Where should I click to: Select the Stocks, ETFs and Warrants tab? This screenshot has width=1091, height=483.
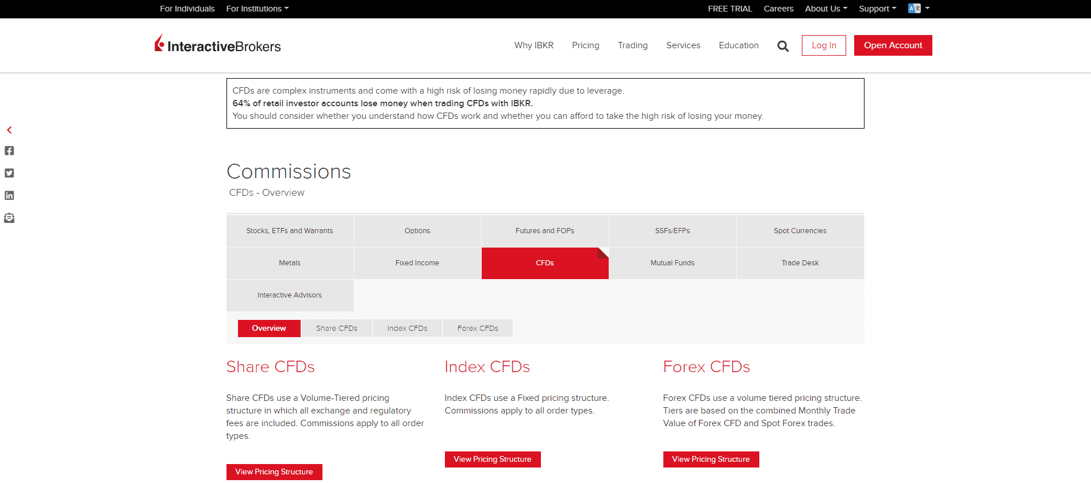pos(290,231)
